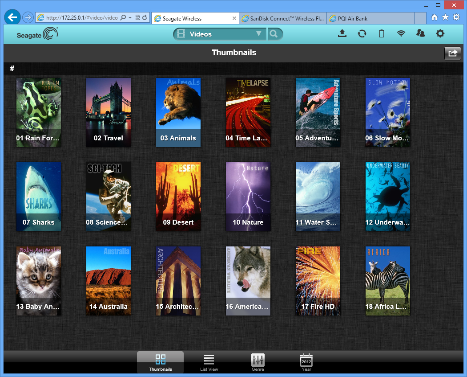Switch to the Year view tab
The width and height of the screenshot is (467, 377).
coord(306,362)
